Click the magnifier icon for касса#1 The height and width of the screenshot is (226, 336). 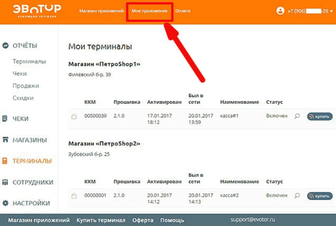(297, 116)
